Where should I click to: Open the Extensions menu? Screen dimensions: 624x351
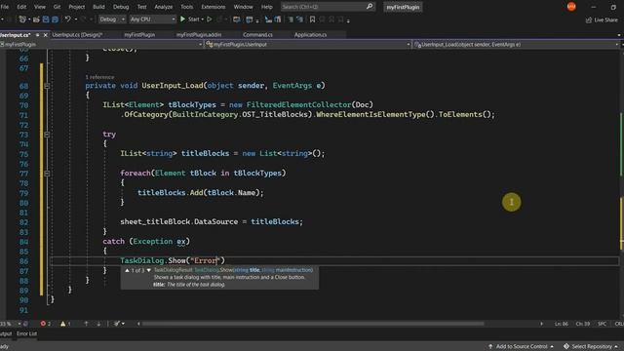[213, 7]
